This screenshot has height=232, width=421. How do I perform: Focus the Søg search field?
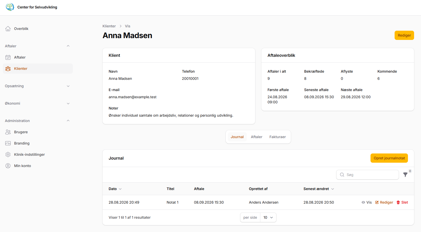367,175
